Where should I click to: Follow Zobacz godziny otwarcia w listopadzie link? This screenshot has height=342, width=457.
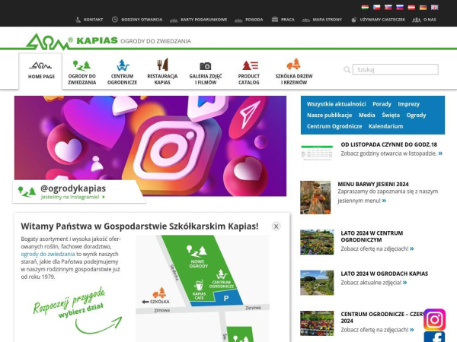pos(391,154)
